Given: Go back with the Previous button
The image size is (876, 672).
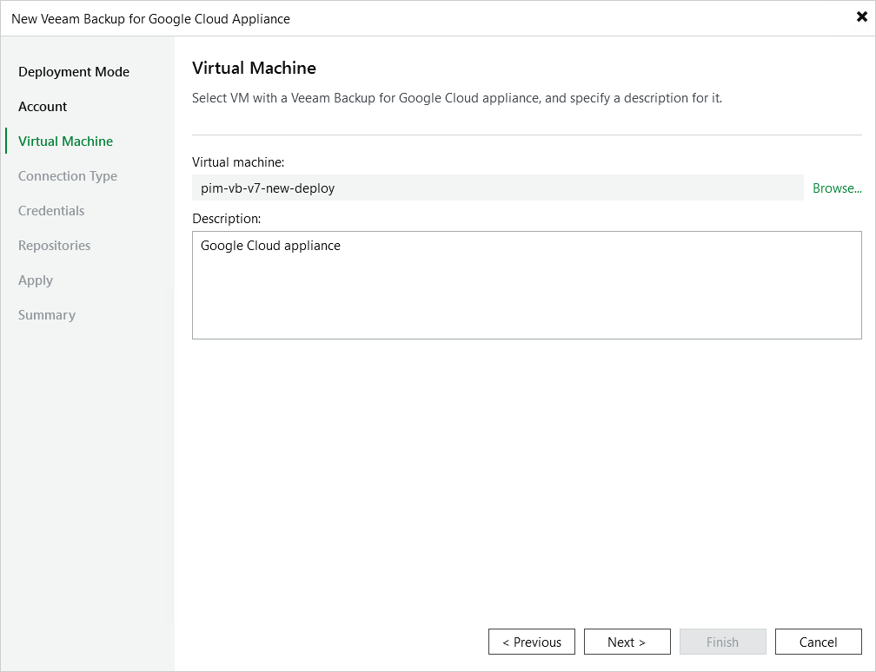Looking at the screenshot, I should coord(532,642).
